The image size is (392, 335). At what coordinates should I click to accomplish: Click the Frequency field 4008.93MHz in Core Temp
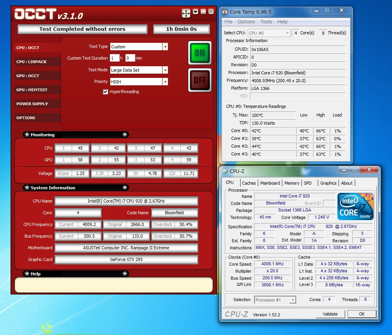click(x=298, y=81)
